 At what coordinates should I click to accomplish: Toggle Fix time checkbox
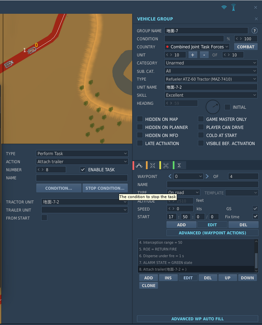click(x=256, y=216)
